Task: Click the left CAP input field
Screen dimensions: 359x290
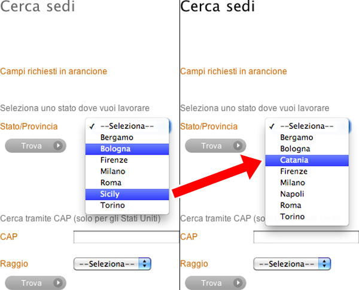Action: (x=126, y=237)
